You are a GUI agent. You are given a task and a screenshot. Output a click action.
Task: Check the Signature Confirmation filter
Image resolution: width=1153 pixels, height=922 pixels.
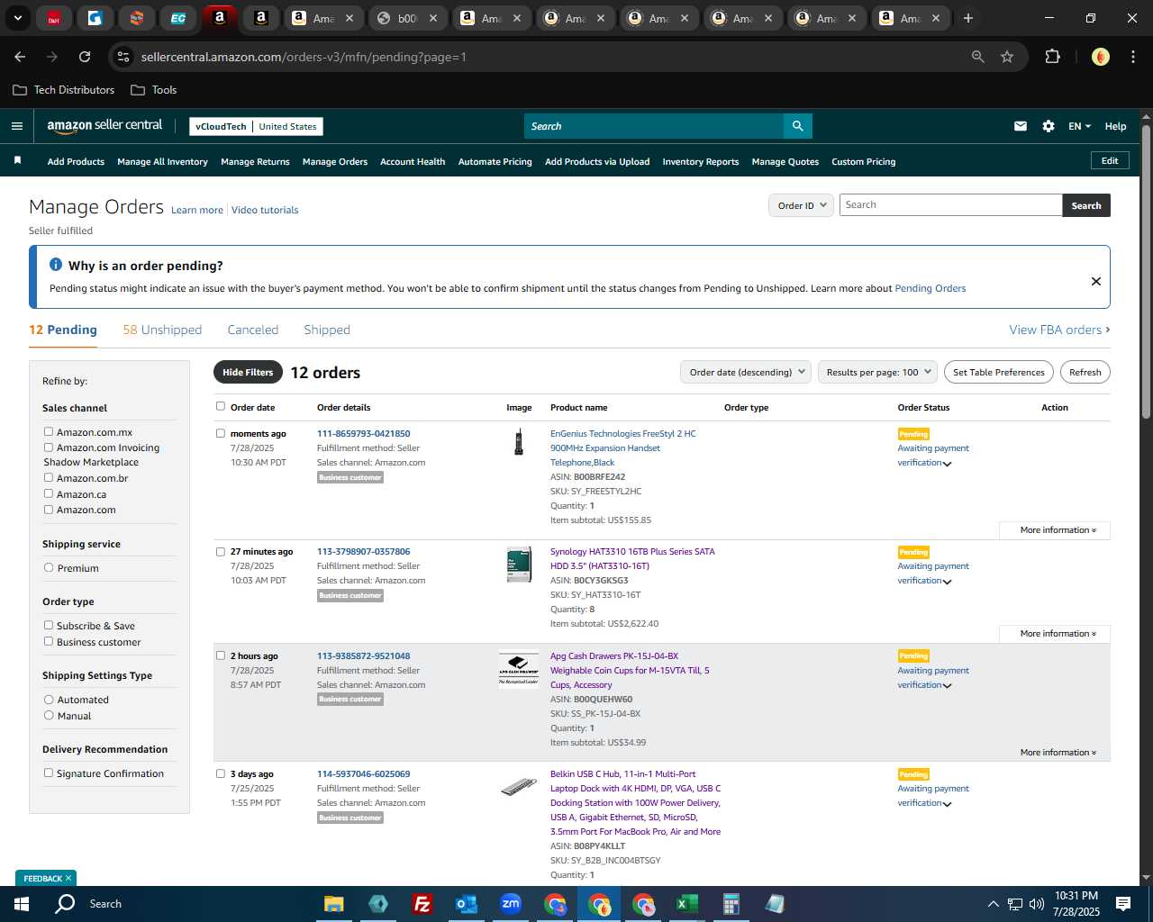pos(49,773)
